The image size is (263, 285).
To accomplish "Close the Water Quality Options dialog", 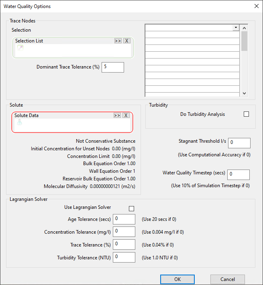I will [x=257, y=6].
